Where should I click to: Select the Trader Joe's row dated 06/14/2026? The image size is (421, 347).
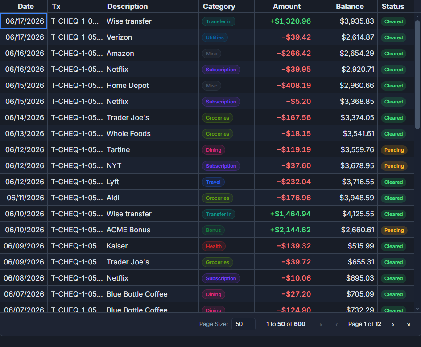point(207,117)
